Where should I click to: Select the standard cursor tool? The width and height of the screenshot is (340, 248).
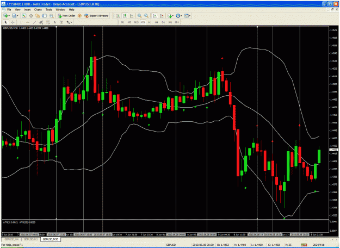pyautogui.click(x=5, y=22)
